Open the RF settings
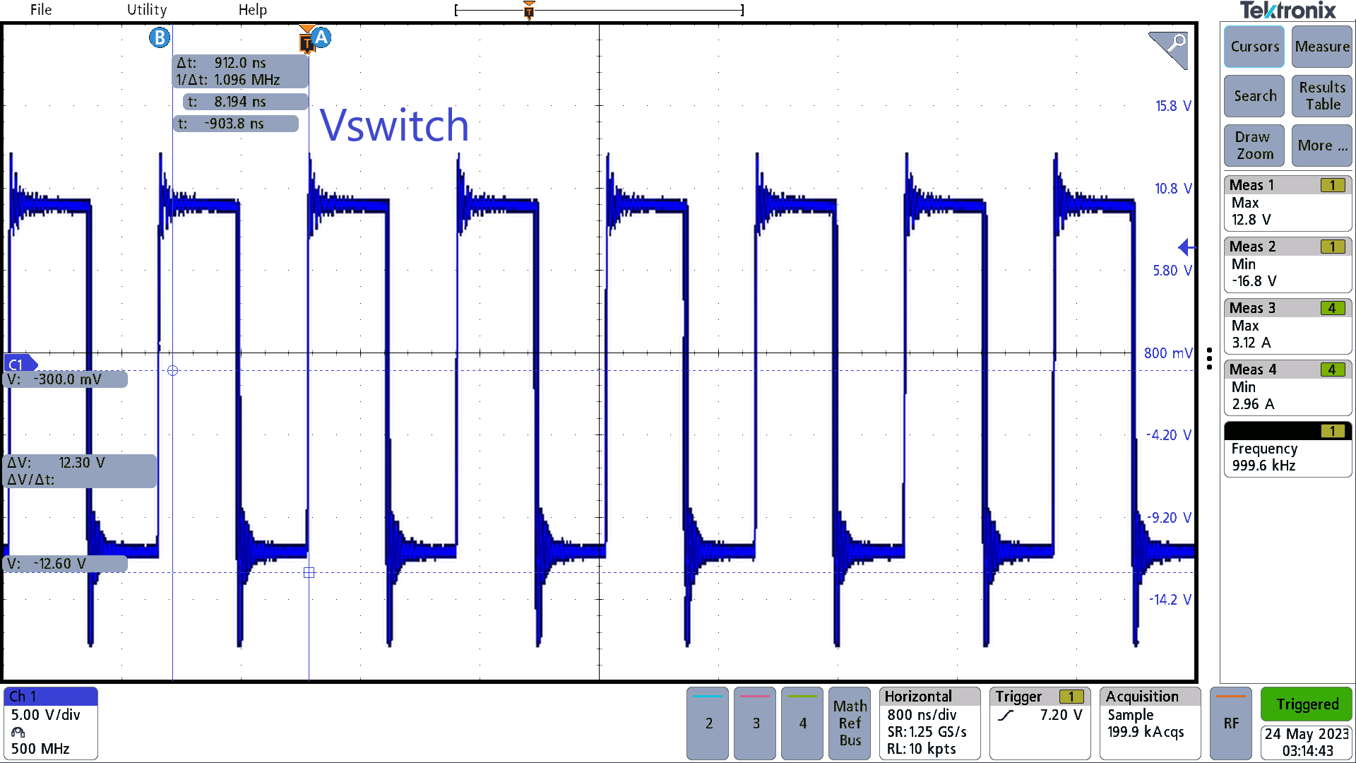This screenshot has height=763, width=1356. tap(1231, 723)
